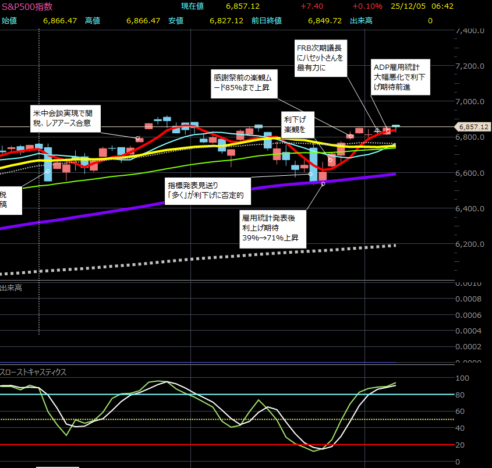
Task: Select marker pointed by 米中会談実現 annotation
Action: click(x=138, y=139)
